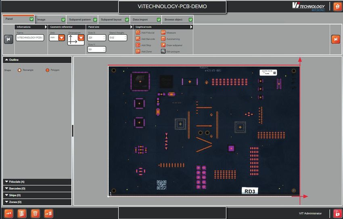
Task: Click the "ViTECHNOLOGY-PCB-DEMO" title text
Action: (x=172, y=6)
